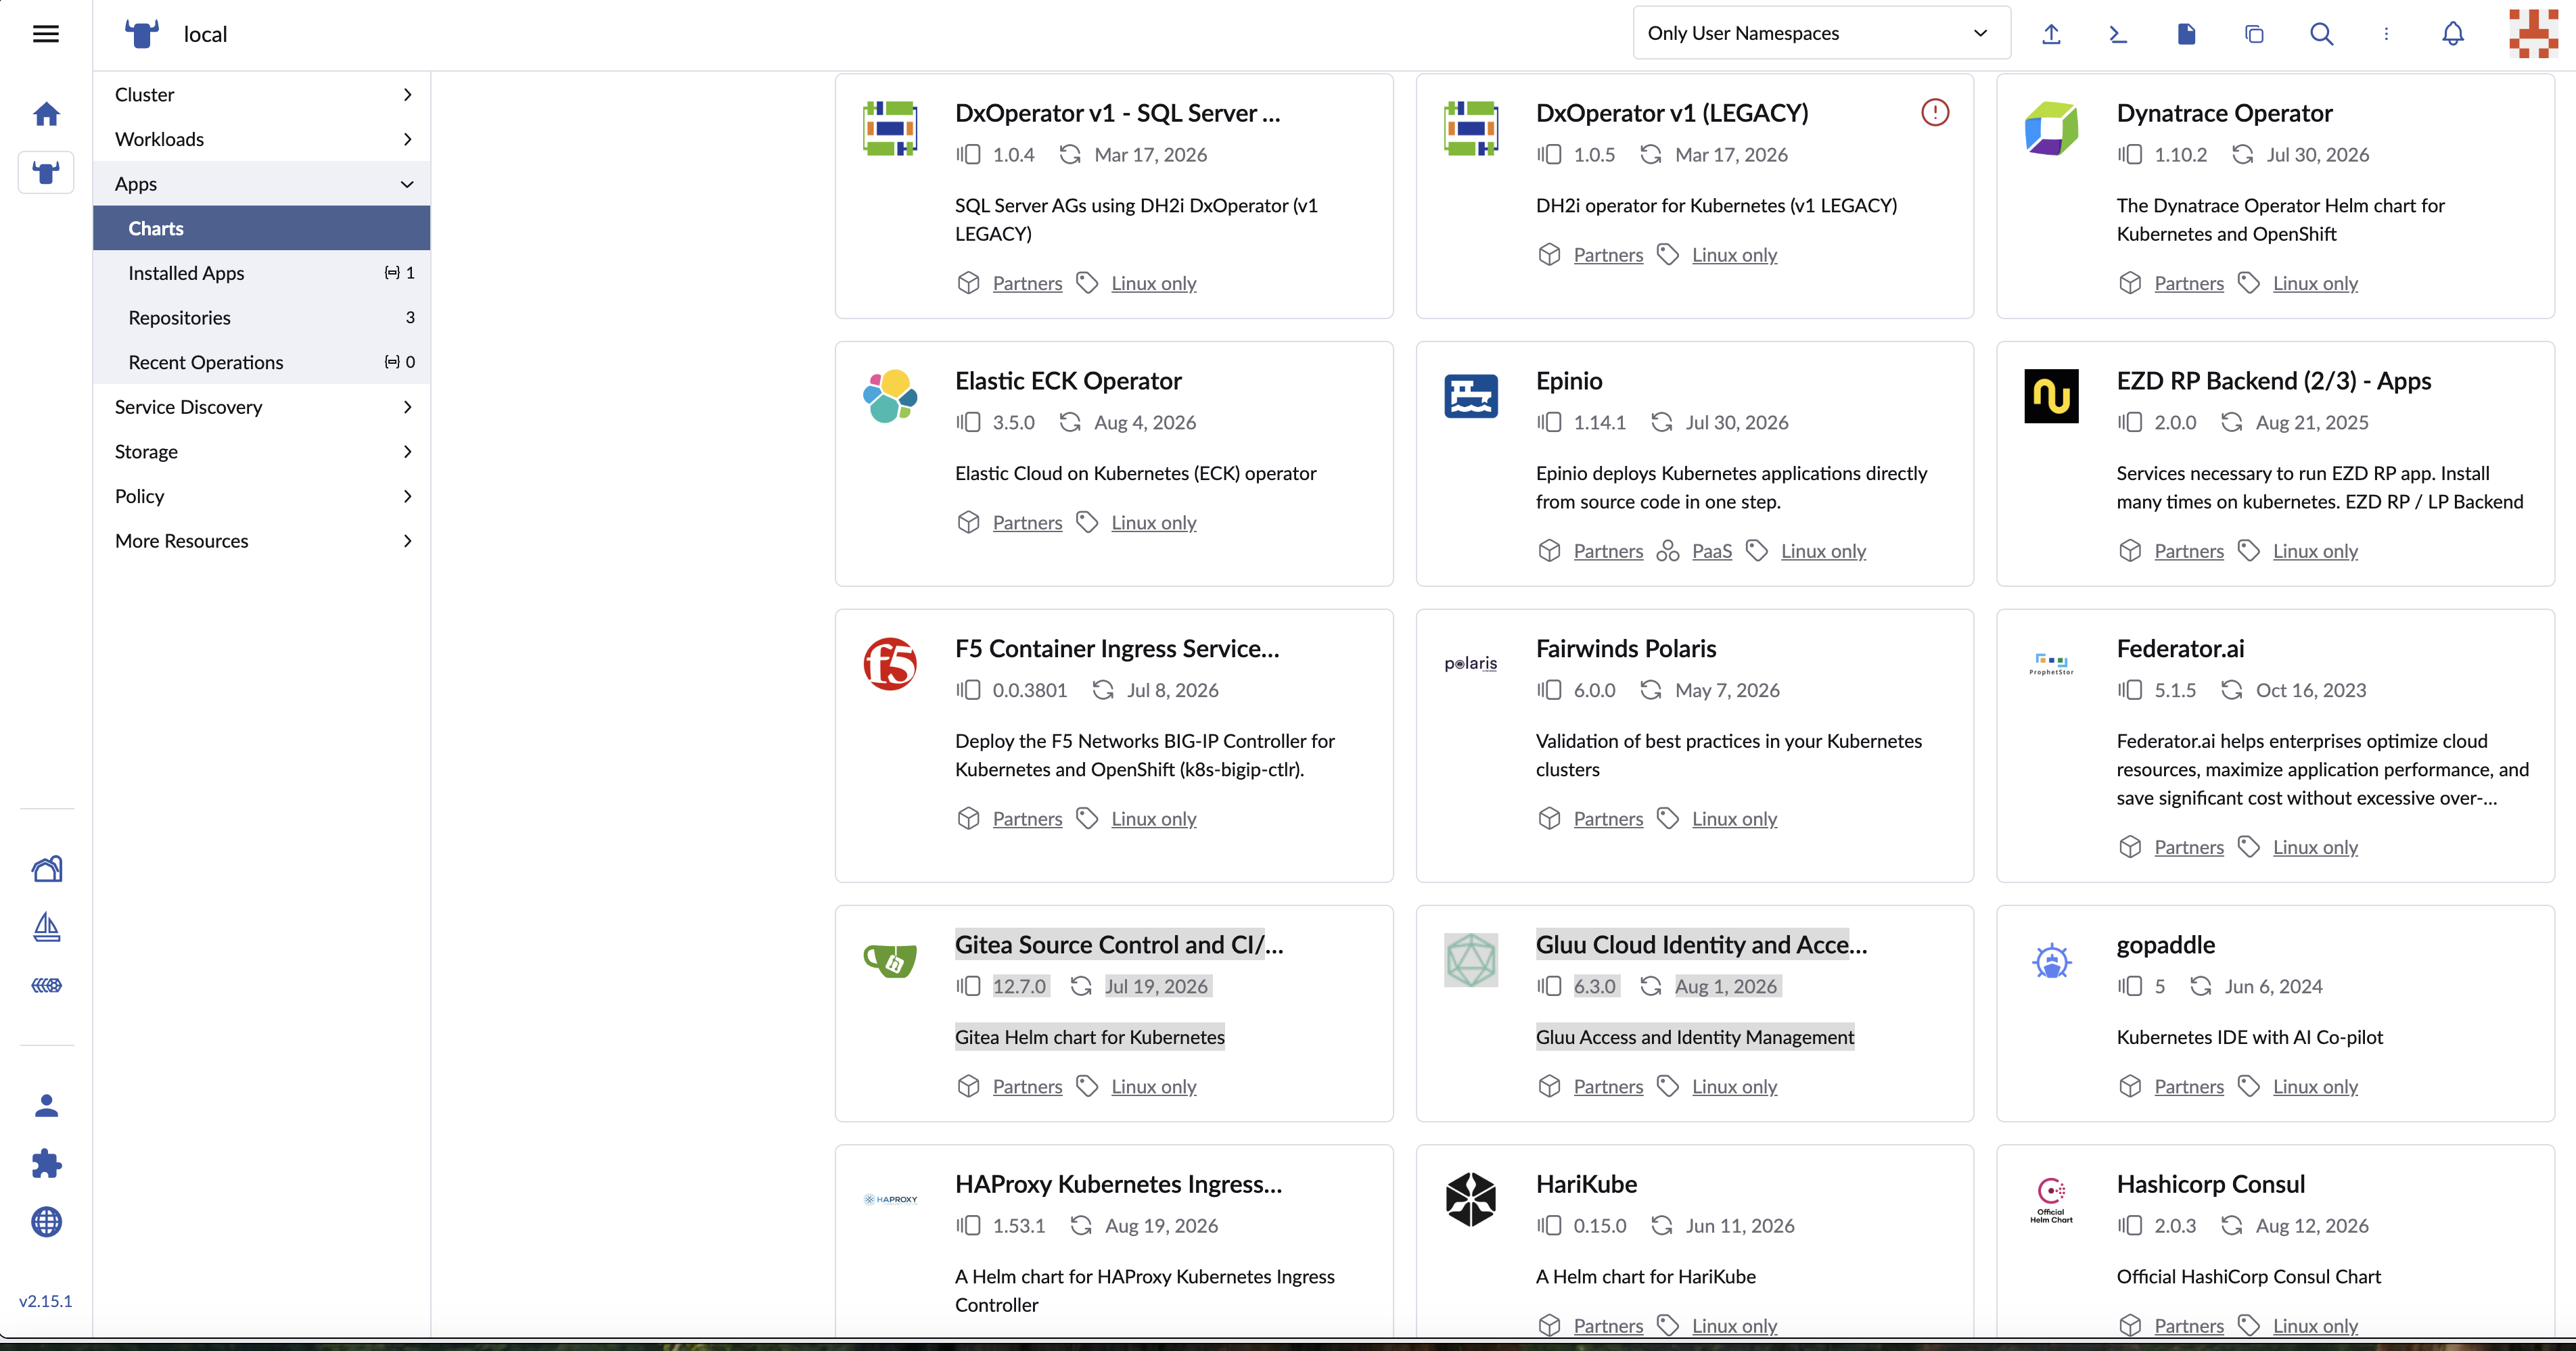Click Linux only tag on HariKube card
2576x1351 pixels.
click(1734, 1325)
